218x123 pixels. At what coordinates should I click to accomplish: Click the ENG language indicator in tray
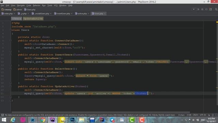click(203, 120)
